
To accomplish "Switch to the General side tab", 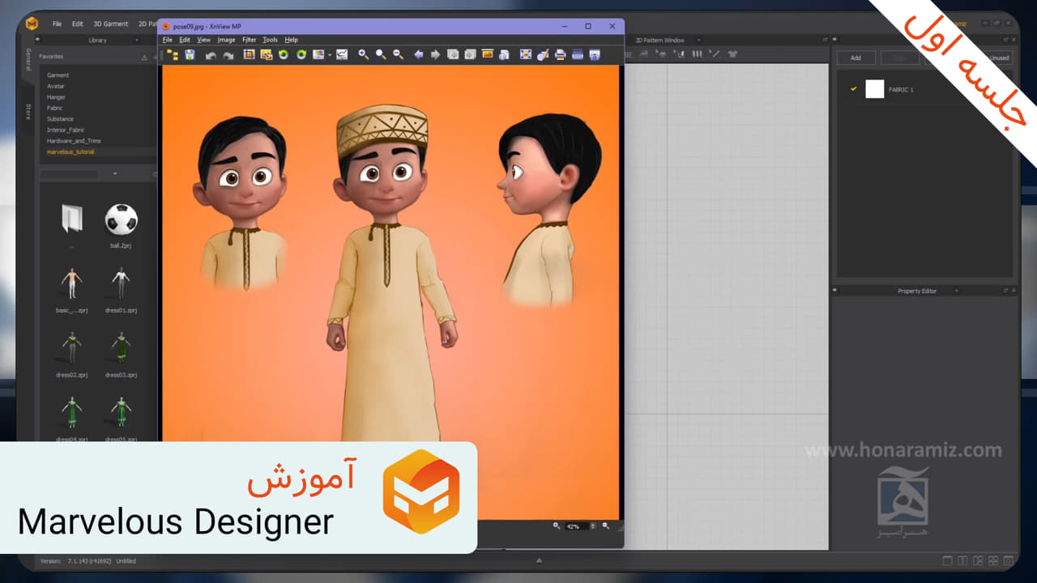I will pyautogui.click(x=28, y=60).
